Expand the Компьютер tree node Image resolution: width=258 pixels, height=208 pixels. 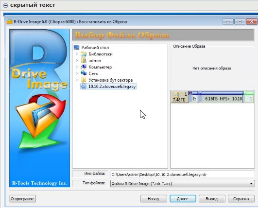point(77,67)
